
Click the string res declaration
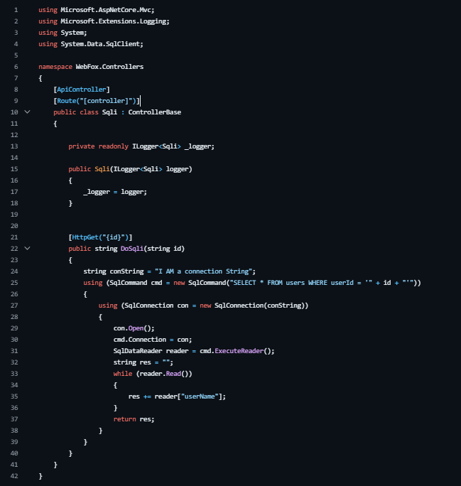[143, 362]
